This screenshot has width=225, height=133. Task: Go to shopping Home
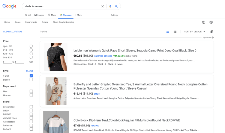(7, 22)
